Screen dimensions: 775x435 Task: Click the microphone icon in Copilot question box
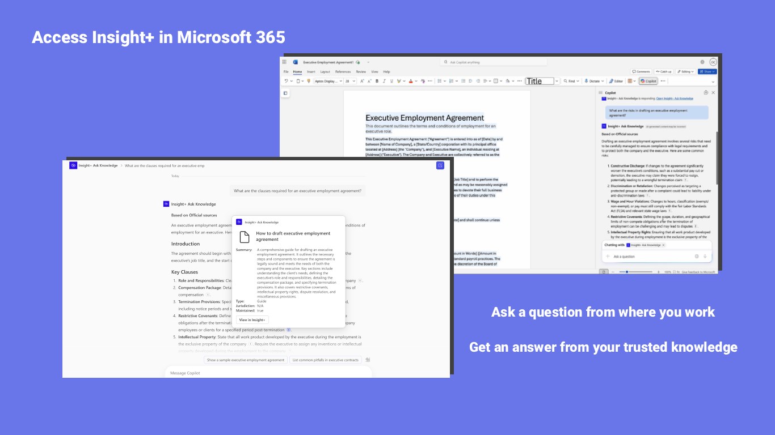pyautogui.click(x=705, y=257)
